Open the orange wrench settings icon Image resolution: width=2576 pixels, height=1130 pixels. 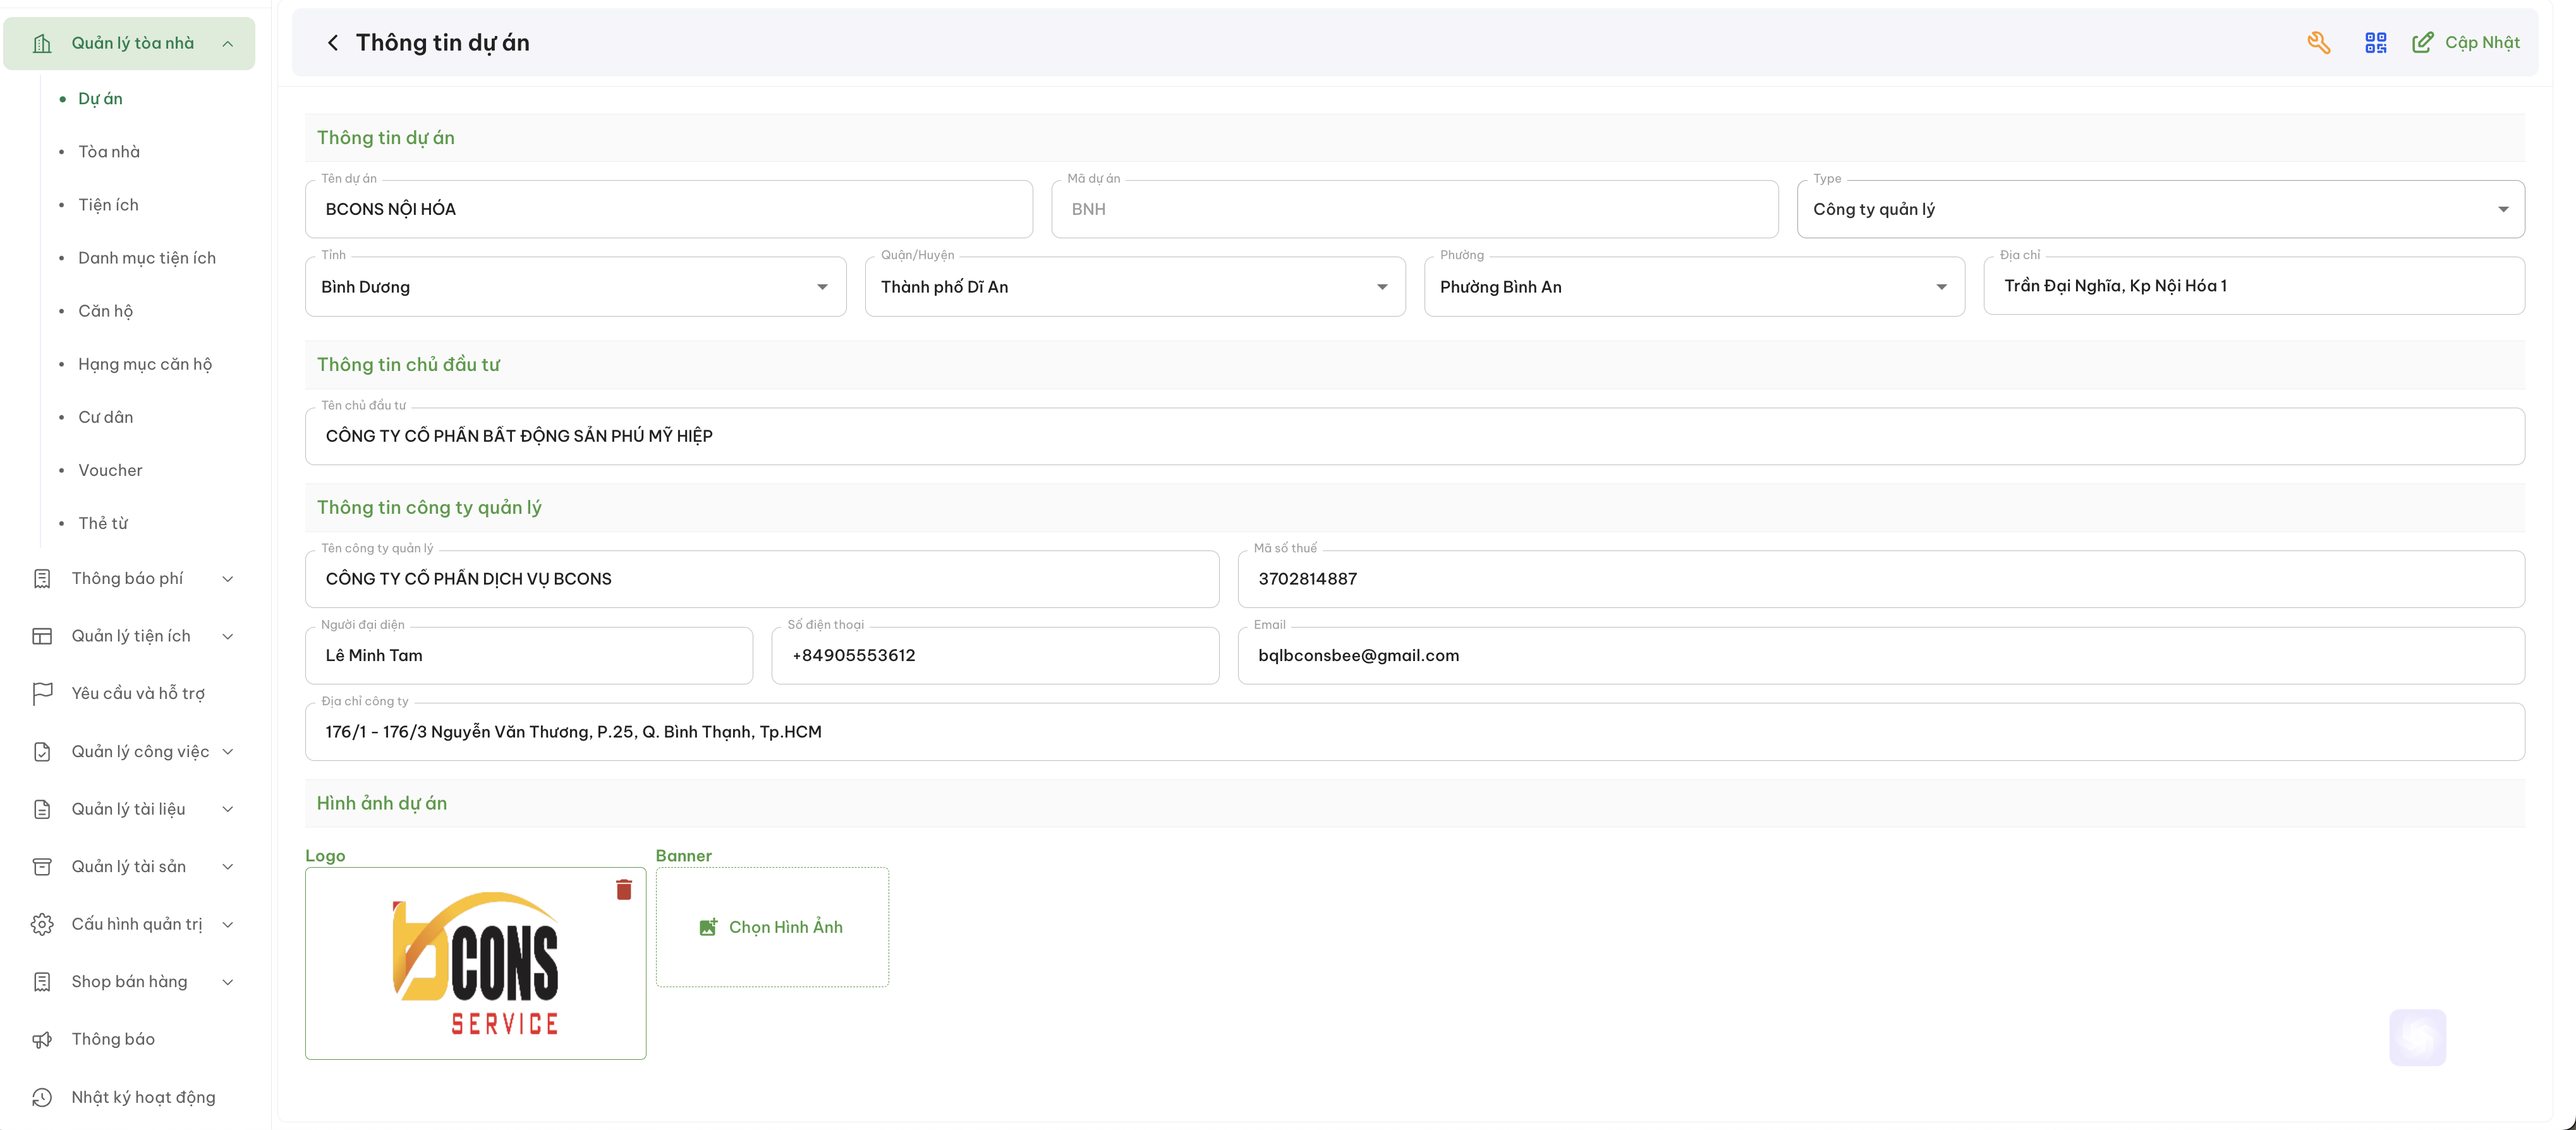point(2319,42)
